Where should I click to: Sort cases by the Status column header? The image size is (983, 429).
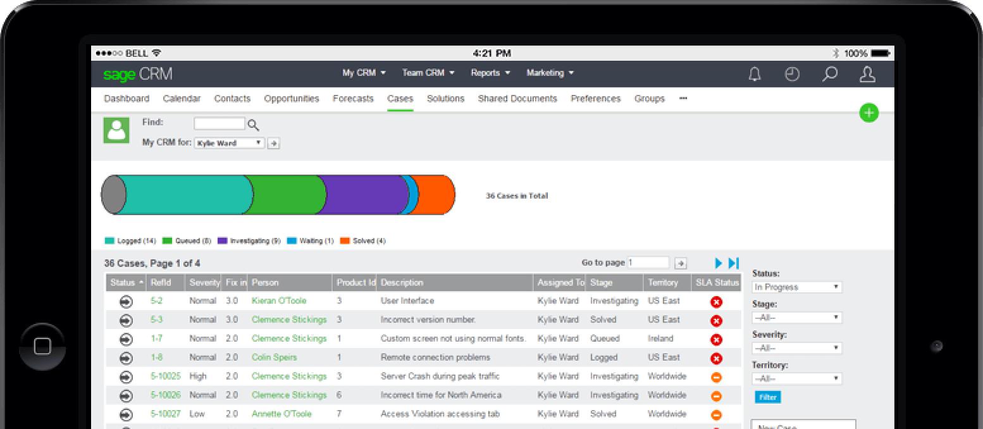[x=122, y=283]
